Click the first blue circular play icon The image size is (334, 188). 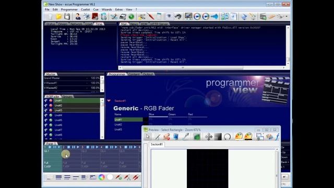pos(197,16)
